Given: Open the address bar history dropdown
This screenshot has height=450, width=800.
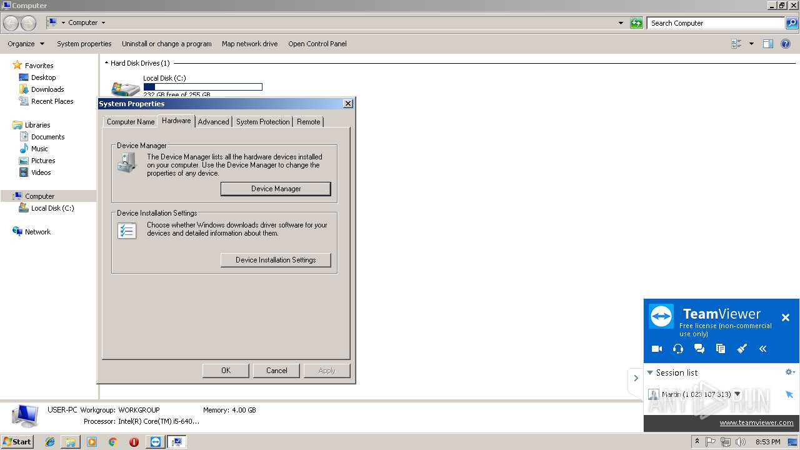Looking at the screenshot, I should coord(621,23).
